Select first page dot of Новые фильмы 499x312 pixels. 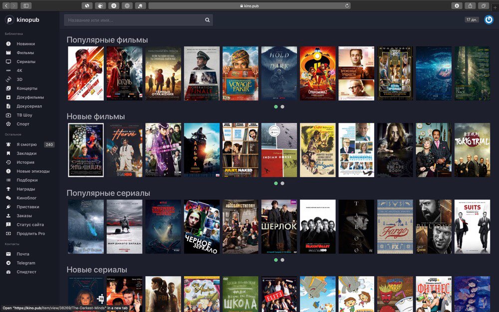(x=276, y=183)
